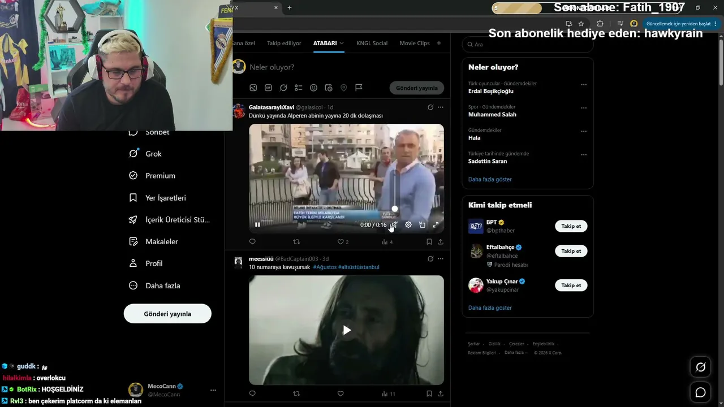
Task: Open Yer İşaretleri bookmarks icon
Action: pos(133,198)
